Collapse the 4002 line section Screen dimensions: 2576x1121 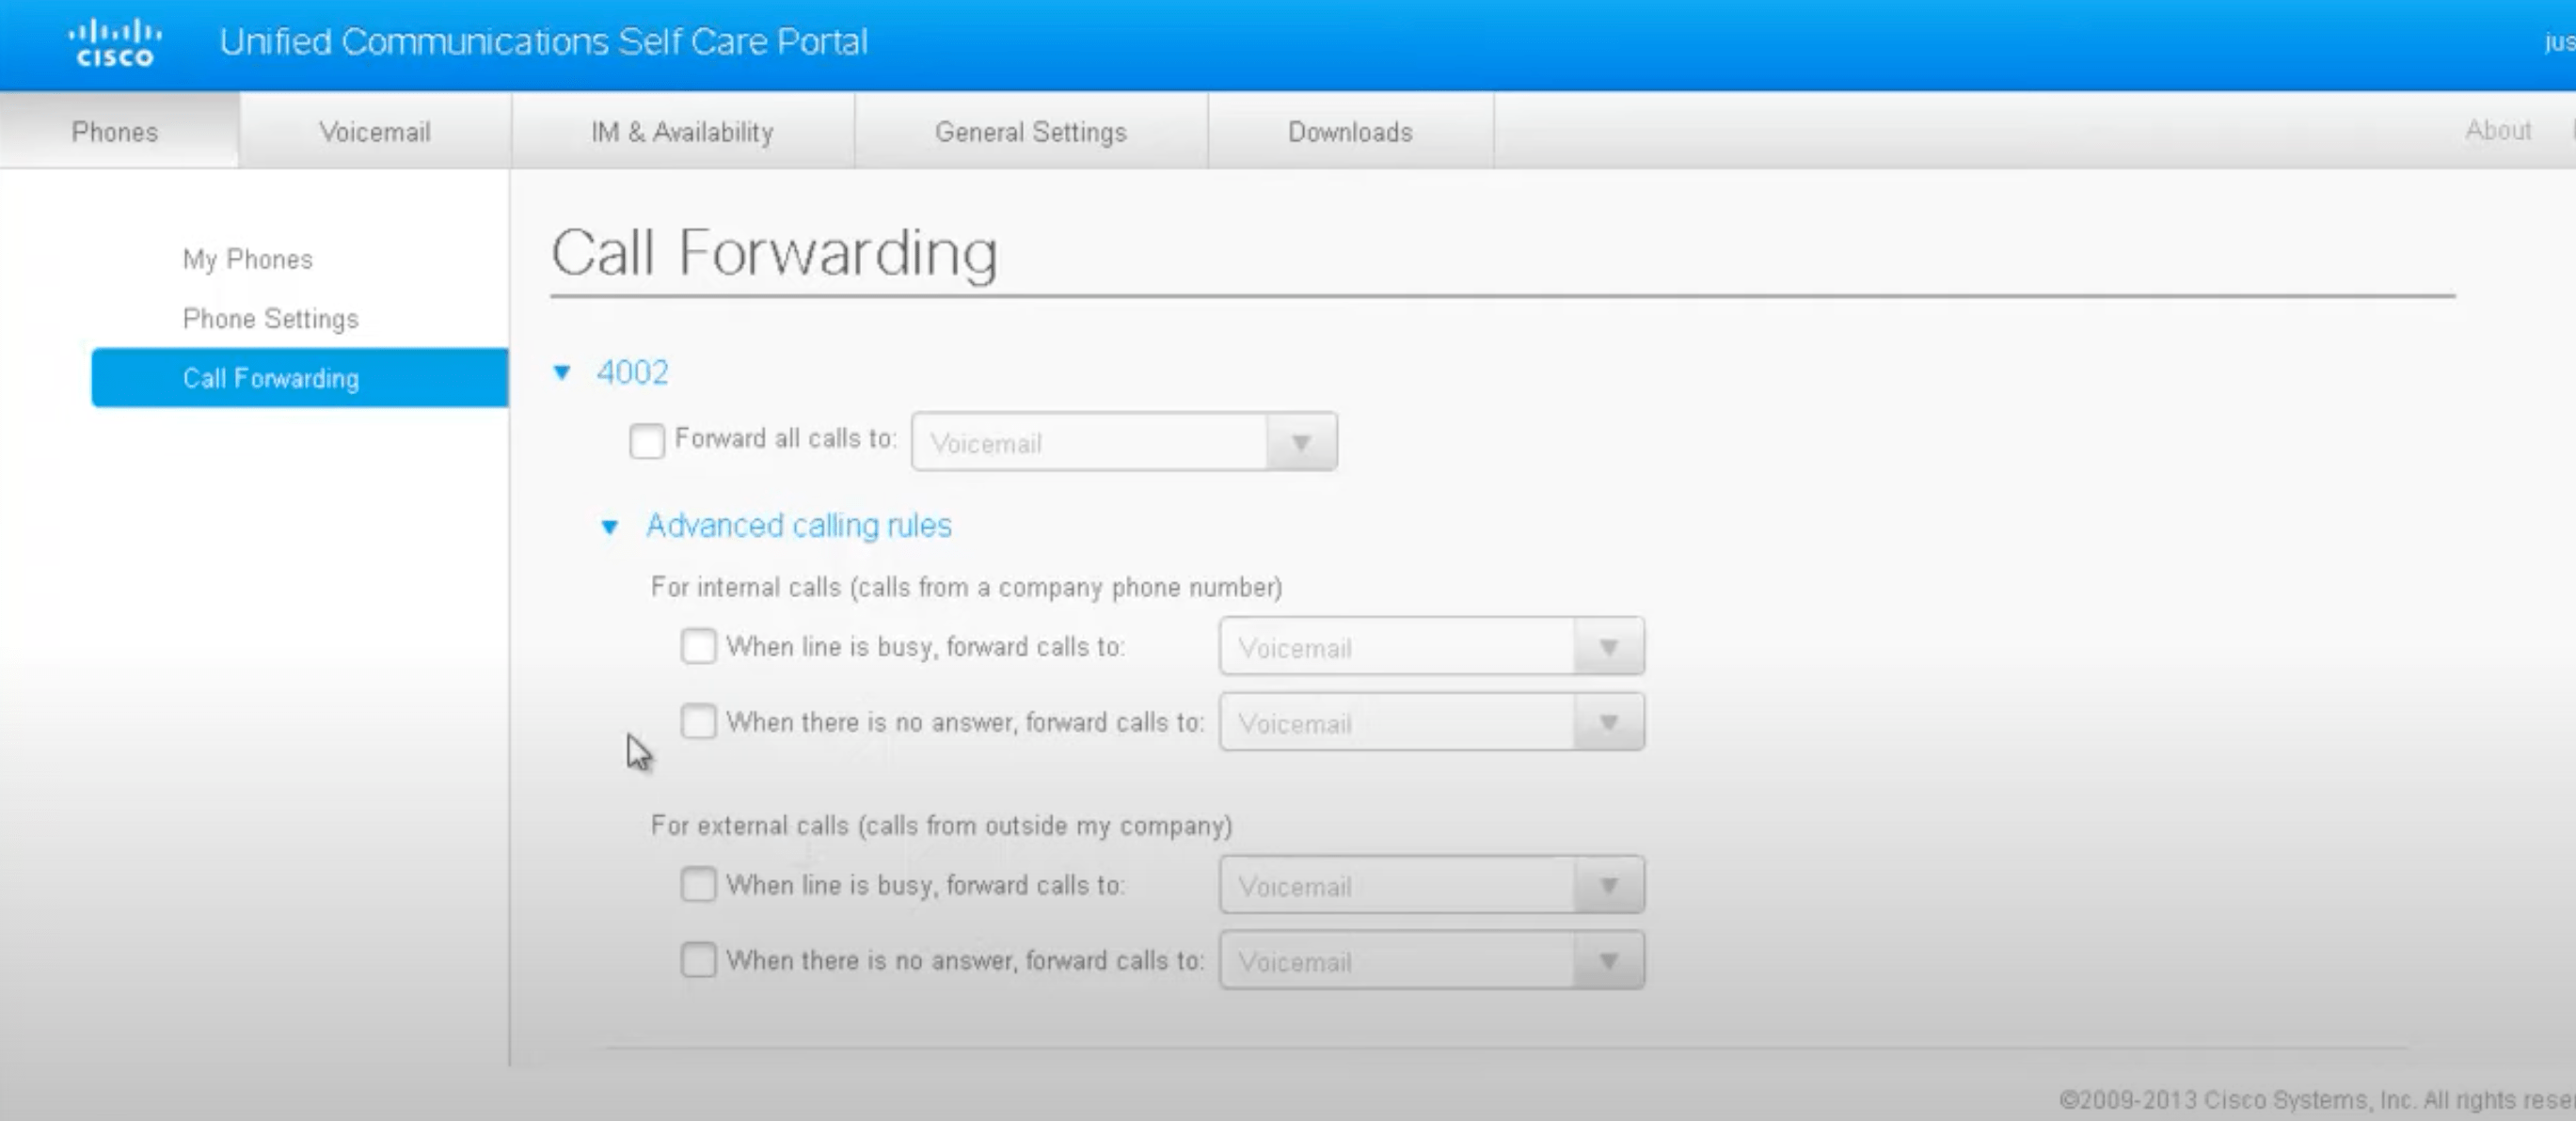563,371
